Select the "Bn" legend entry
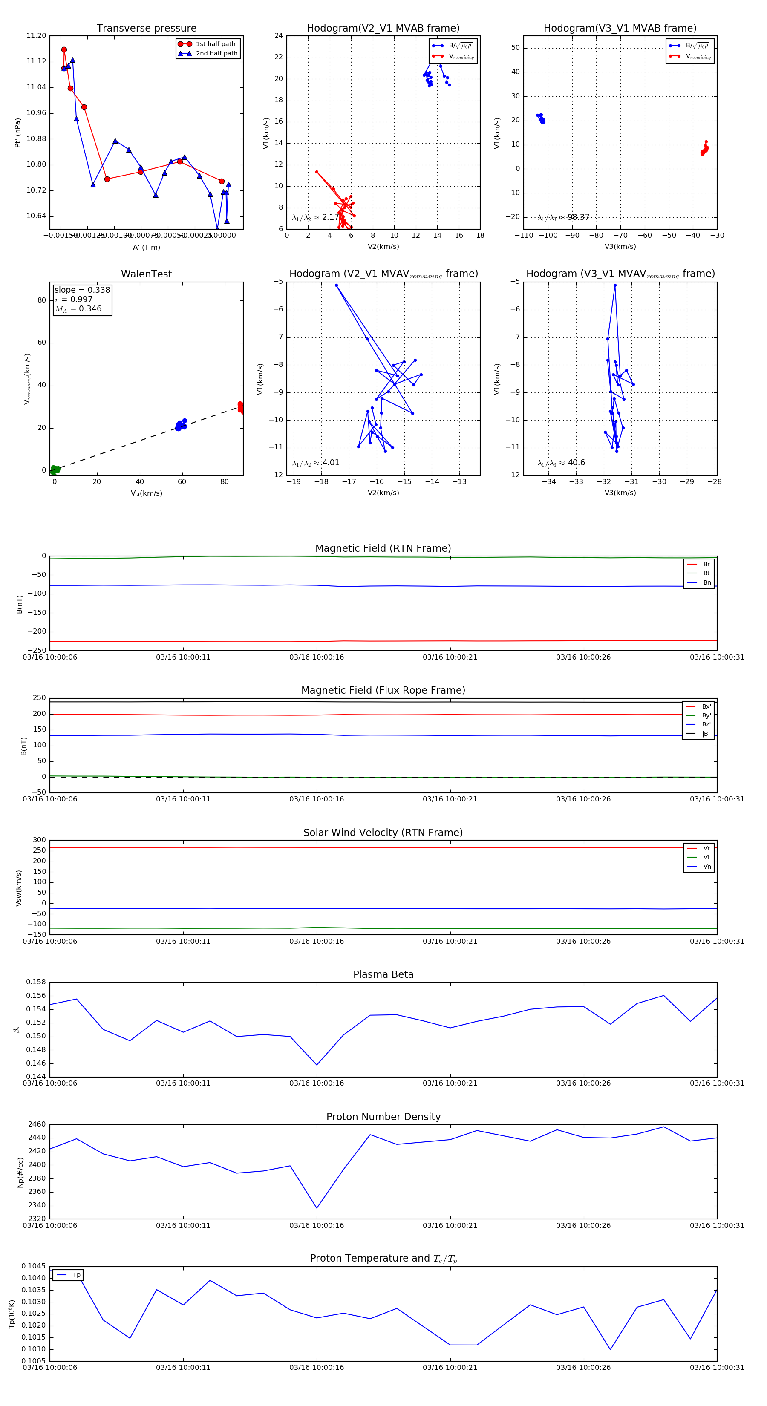The width and height of the screenshot is (767, 1406). [699, 583]
